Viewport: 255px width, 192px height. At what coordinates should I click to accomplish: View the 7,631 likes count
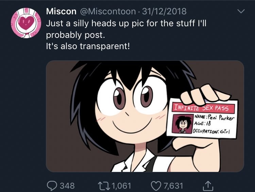(x=173, y=186)
